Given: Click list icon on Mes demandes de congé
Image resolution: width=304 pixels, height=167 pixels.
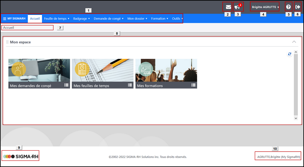Looking at the screenshot, I should (x=66, y=85).
